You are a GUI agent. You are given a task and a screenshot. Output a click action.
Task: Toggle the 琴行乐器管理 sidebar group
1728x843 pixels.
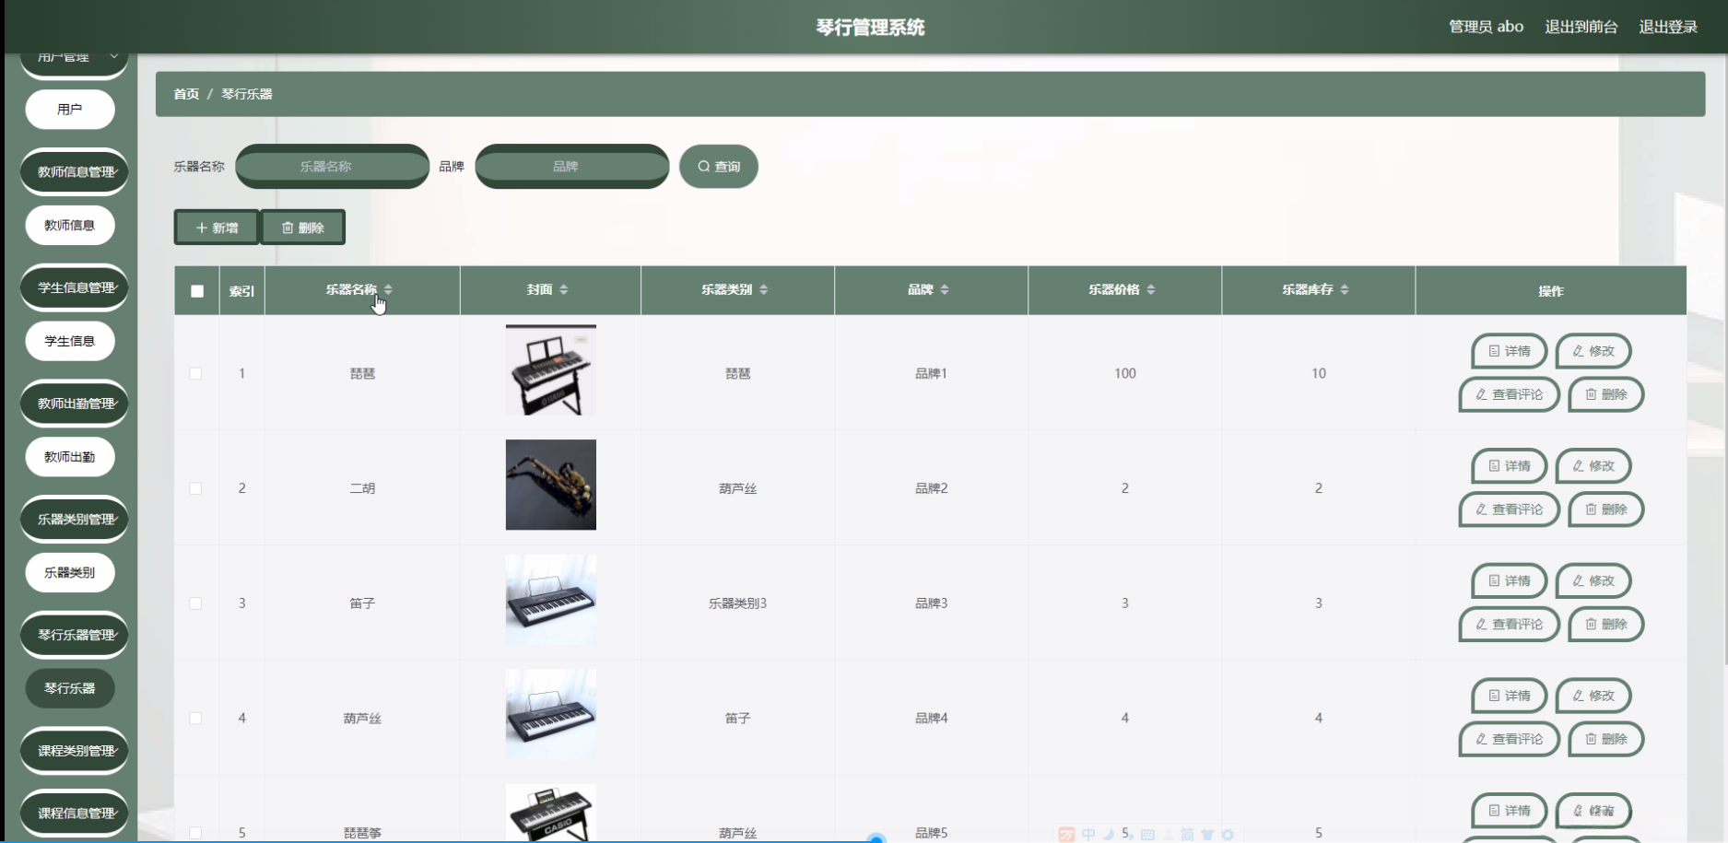tap(75, 636)
